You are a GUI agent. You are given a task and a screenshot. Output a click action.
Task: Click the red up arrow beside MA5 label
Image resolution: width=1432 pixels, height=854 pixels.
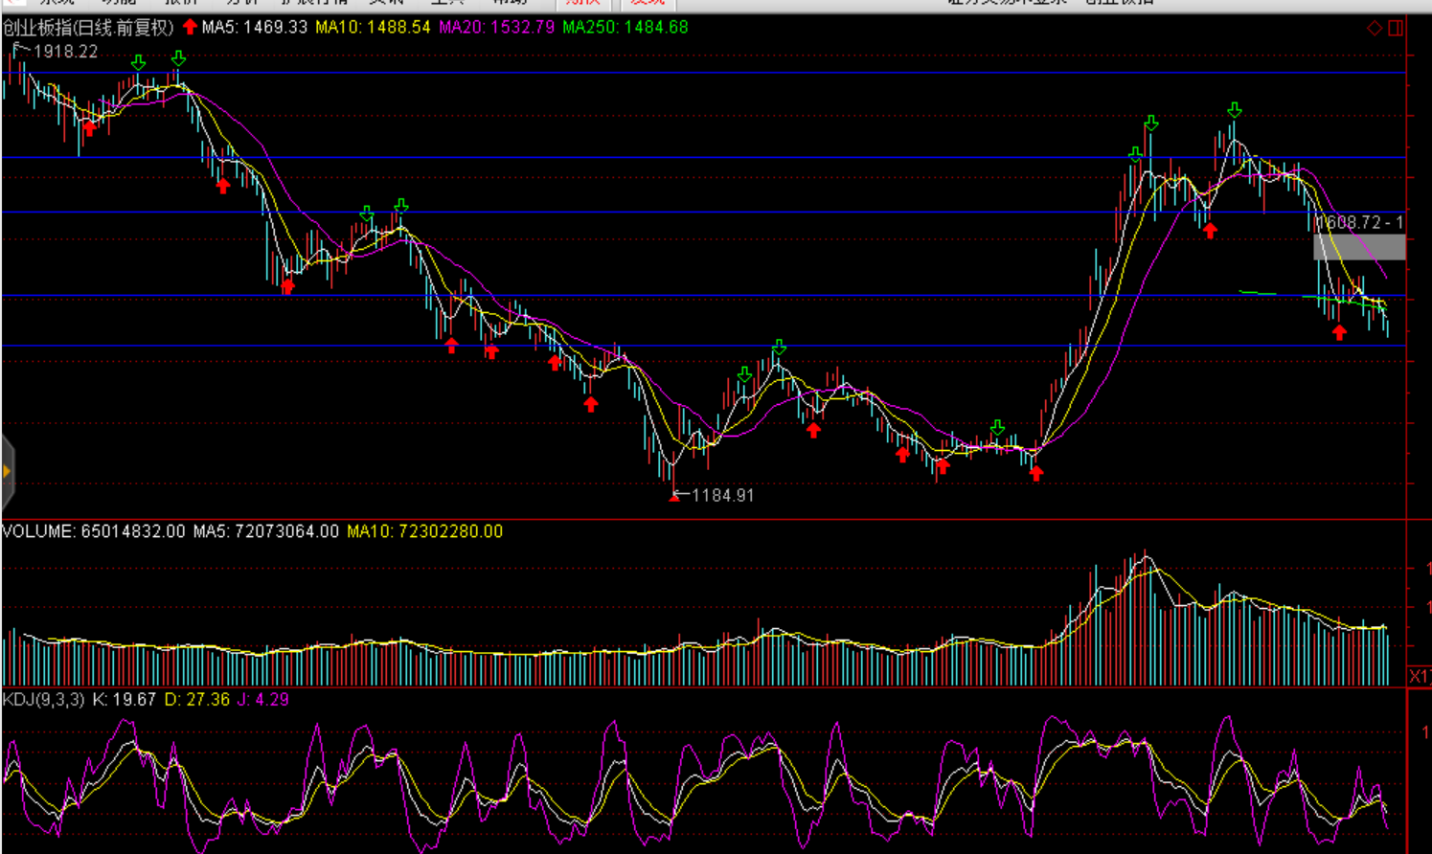point(190,27)
